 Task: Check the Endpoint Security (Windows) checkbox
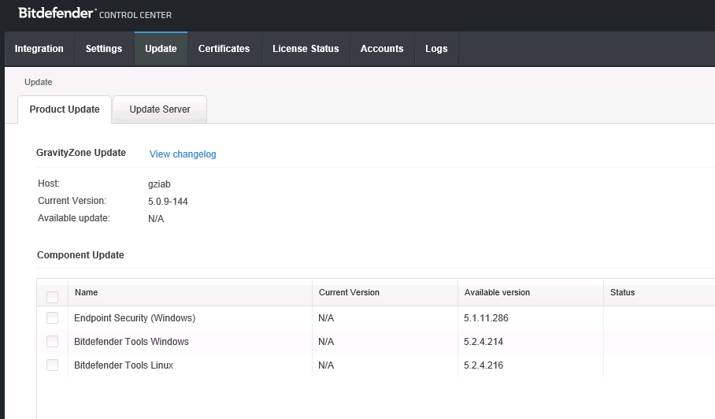pos(53,318)
